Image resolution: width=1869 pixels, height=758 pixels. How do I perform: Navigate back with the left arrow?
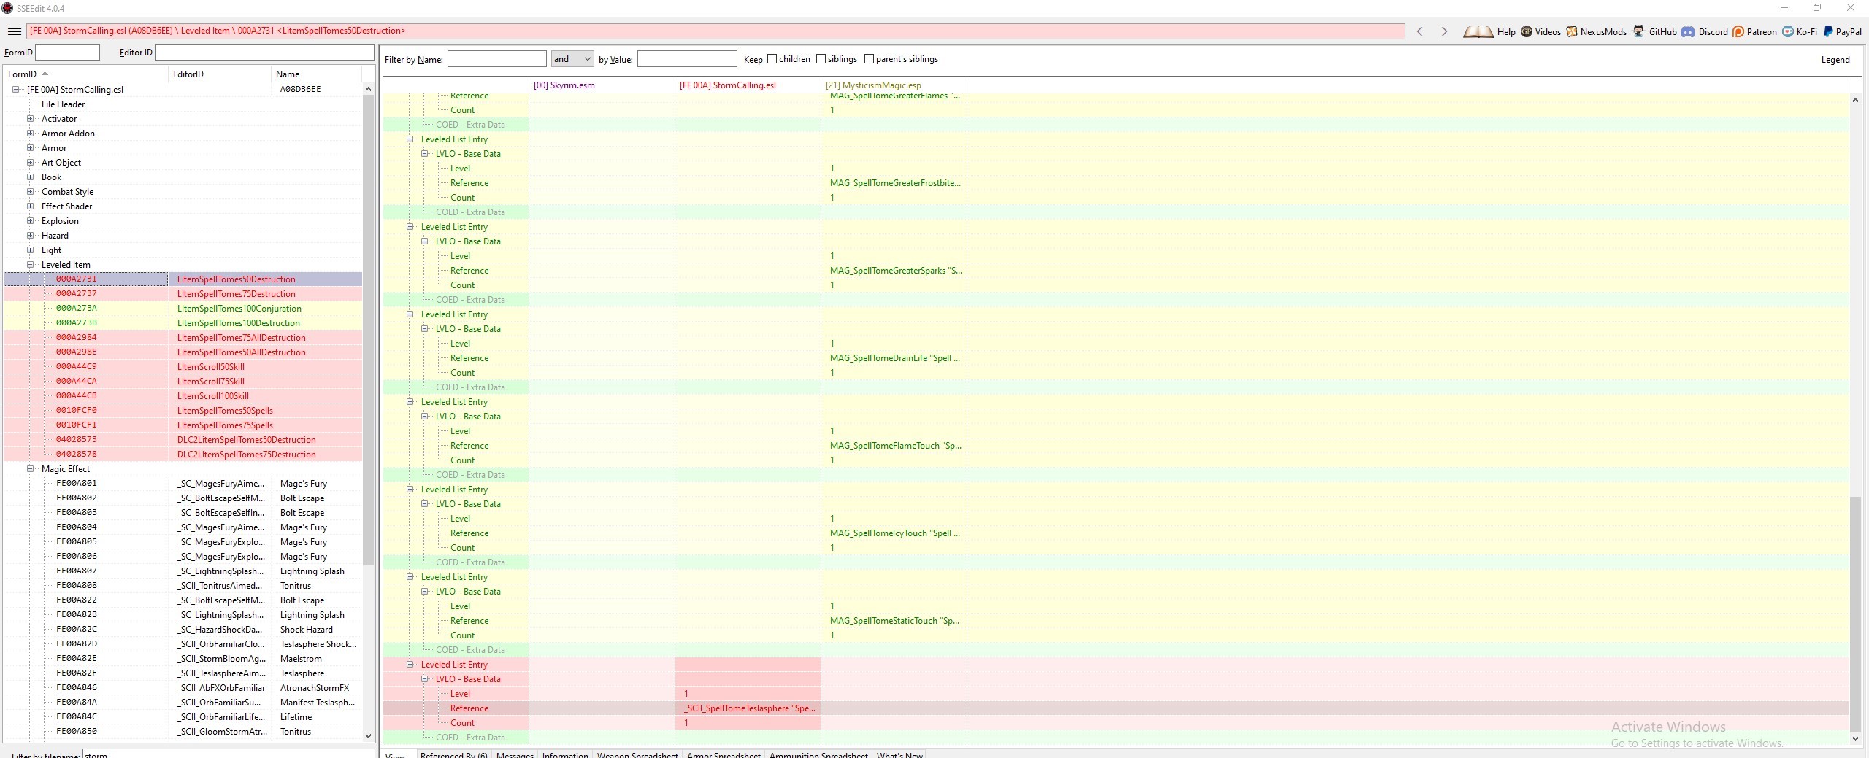pos(1419,31)
